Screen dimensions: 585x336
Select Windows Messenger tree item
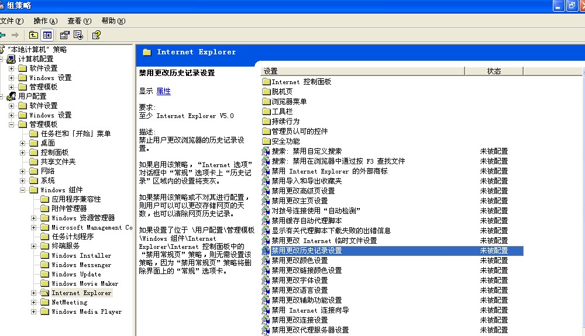pyautogui.click(x=81, y=265)
